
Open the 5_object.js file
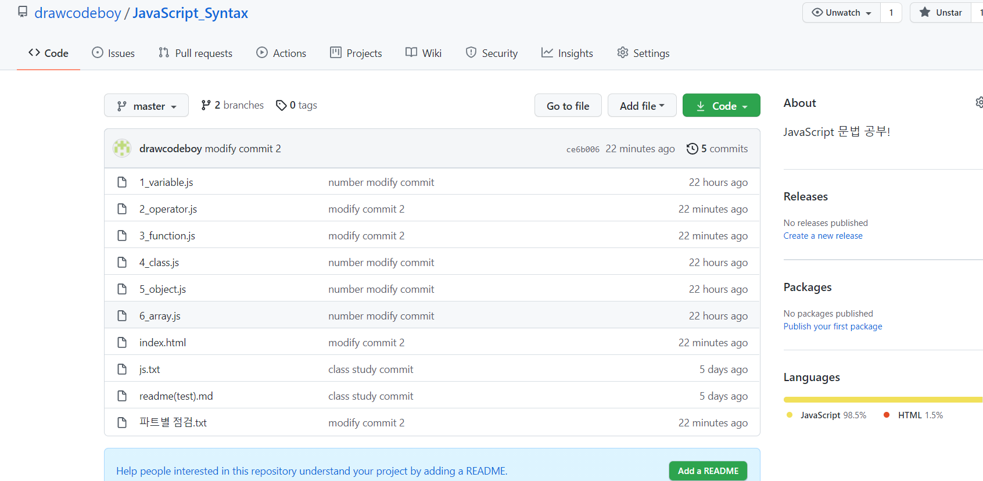pyautogui.click(x=163, y=289)
